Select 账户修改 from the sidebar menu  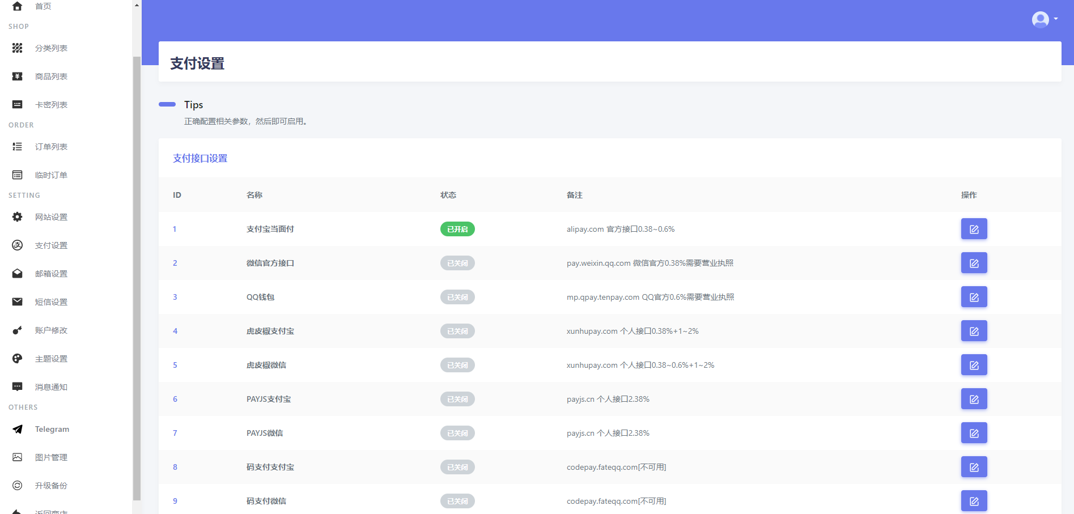point(50,330)
